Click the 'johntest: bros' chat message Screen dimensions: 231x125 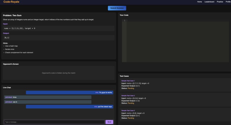(48, 97)
